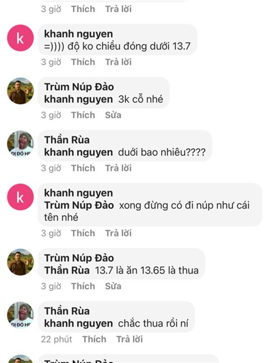The height and width of the screenshot is (363, 272).
Task: Open khanh nguyen avatar beside 'xong đừng có' comment
Action: (20, 196)
